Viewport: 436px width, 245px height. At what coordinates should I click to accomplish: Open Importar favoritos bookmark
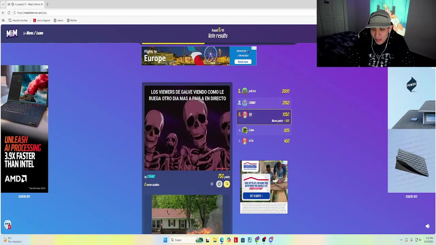(18, 20)
